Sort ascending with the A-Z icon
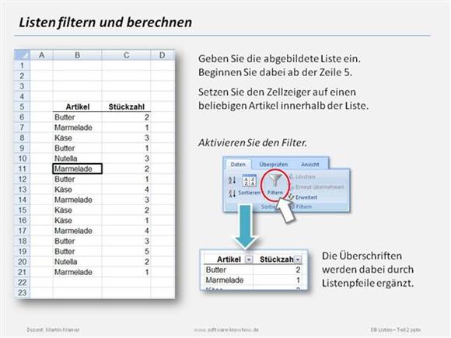 232,180
